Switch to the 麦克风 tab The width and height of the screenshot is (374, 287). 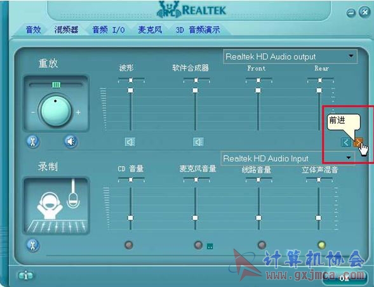[150, 30]
